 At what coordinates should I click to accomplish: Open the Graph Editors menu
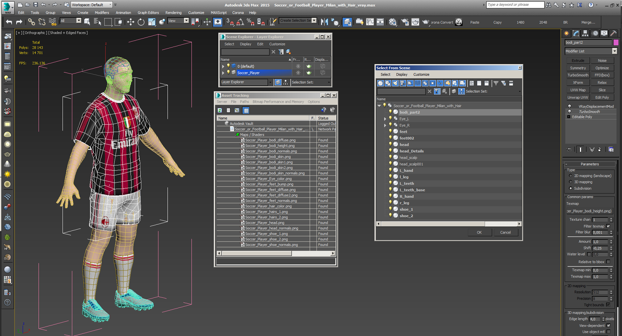point(148,13)
